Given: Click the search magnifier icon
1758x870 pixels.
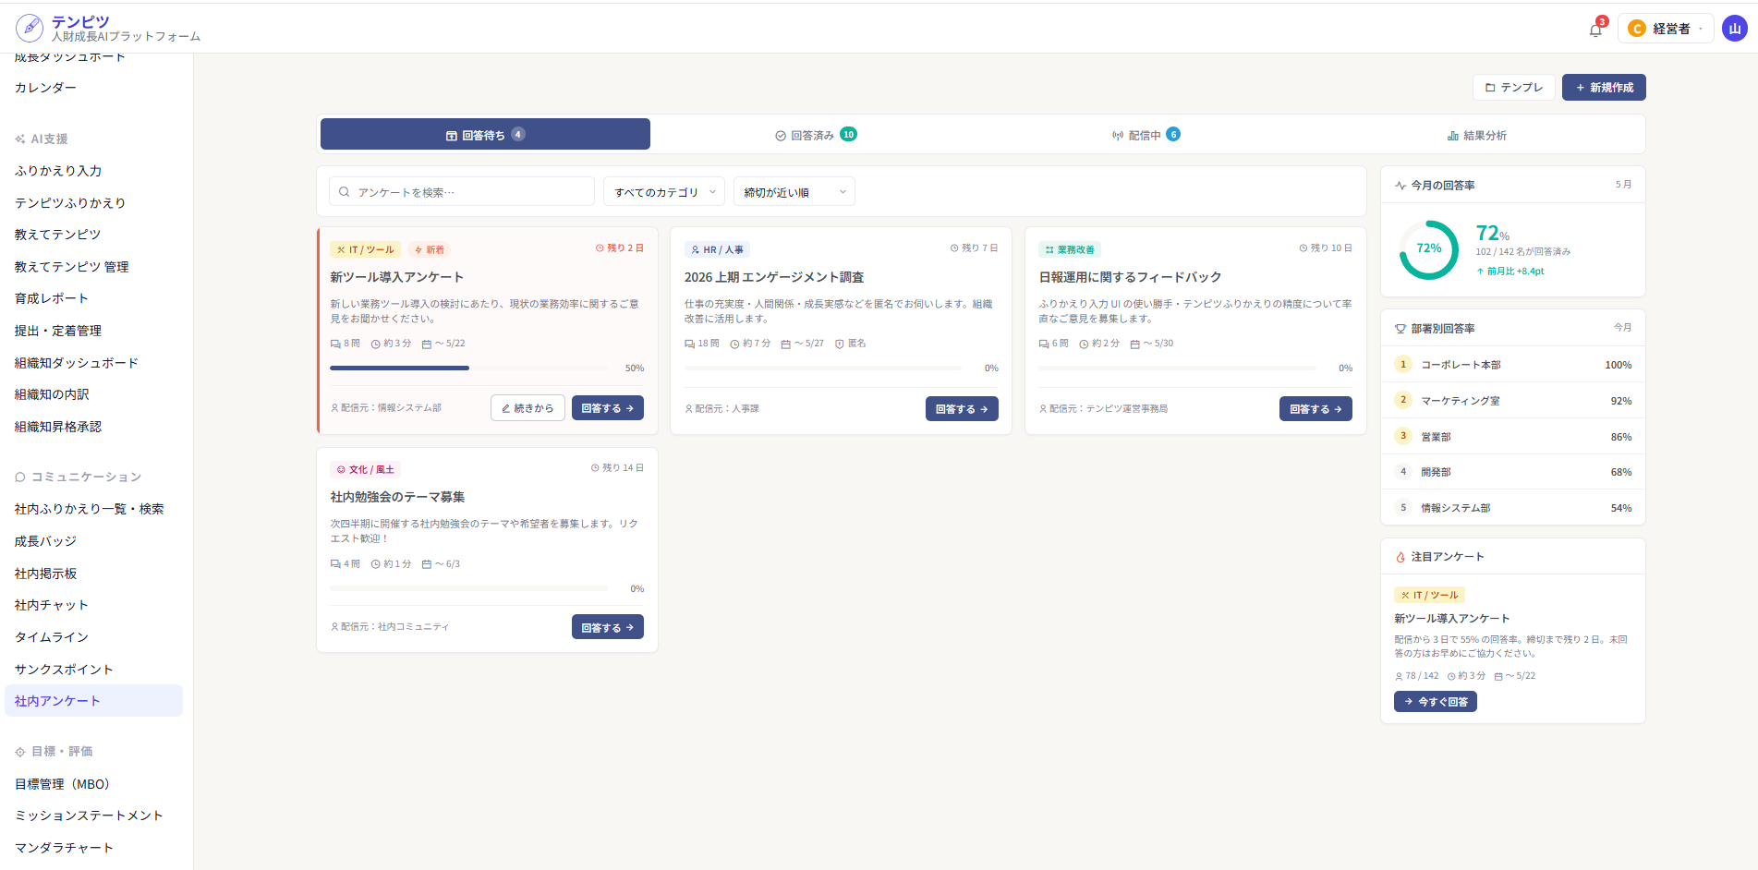Looking at the screenshot, I should 345,192.
